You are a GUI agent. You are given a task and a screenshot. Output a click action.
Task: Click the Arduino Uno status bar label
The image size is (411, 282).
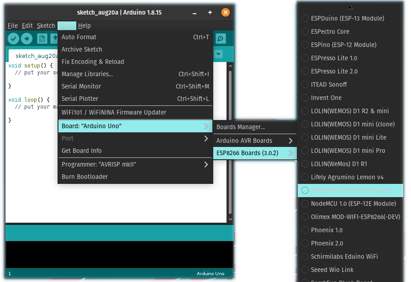coord(211,273)
